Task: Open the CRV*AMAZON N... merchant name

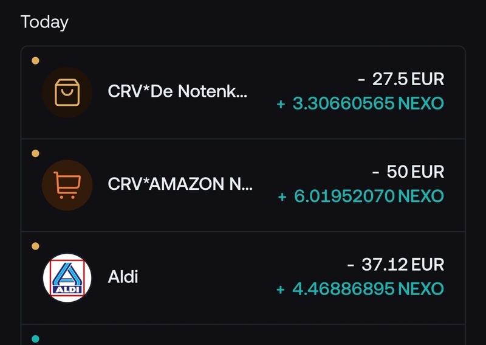Action: (x=179, y=185)
